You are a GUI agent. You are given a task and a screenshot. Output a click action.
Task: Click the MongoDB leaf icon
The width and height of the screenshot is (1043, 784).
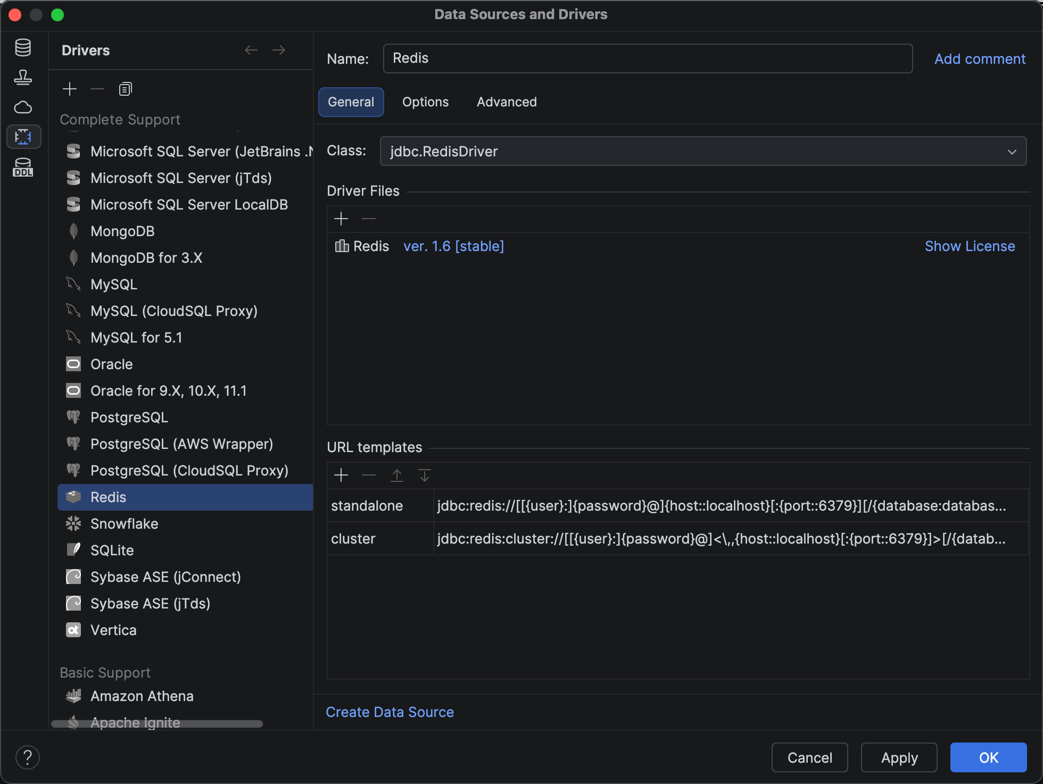(73, 231)
